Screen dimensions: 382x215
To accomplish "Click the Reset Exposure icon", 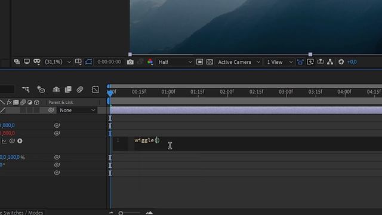I will pyautogui.click(x=341, y=62).
